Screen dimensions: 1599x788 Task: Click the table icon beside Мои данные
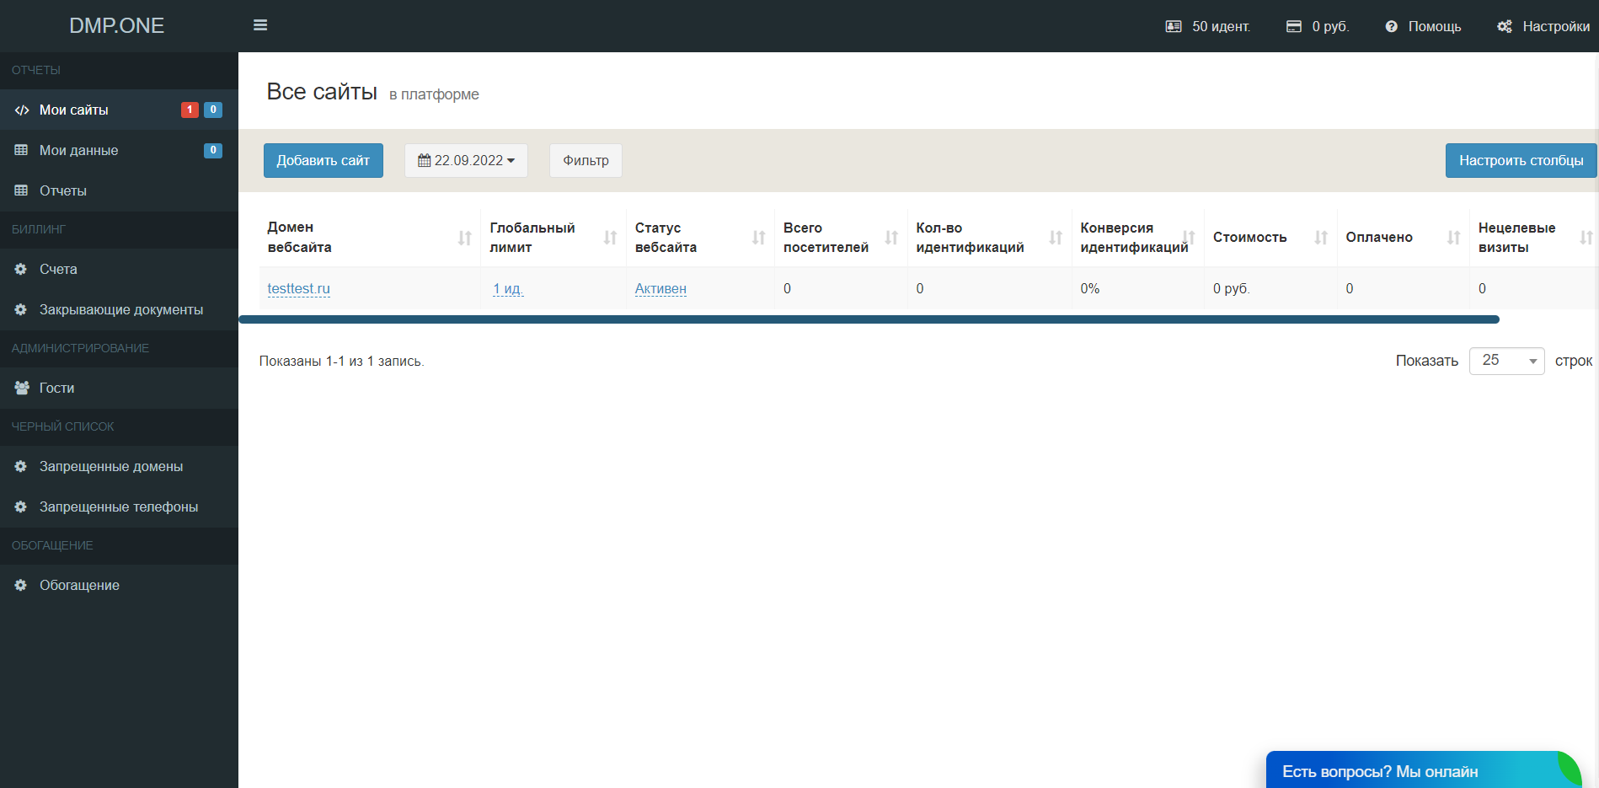point(21,150)
